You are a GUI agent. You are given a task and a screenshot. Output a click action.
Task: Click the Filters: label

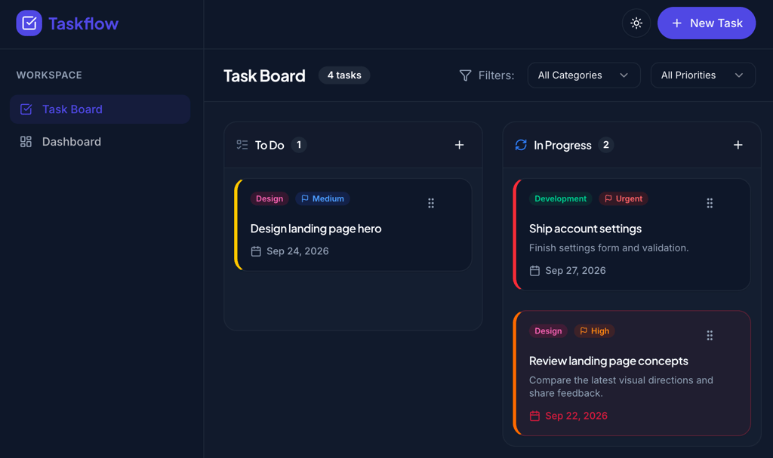496,75
